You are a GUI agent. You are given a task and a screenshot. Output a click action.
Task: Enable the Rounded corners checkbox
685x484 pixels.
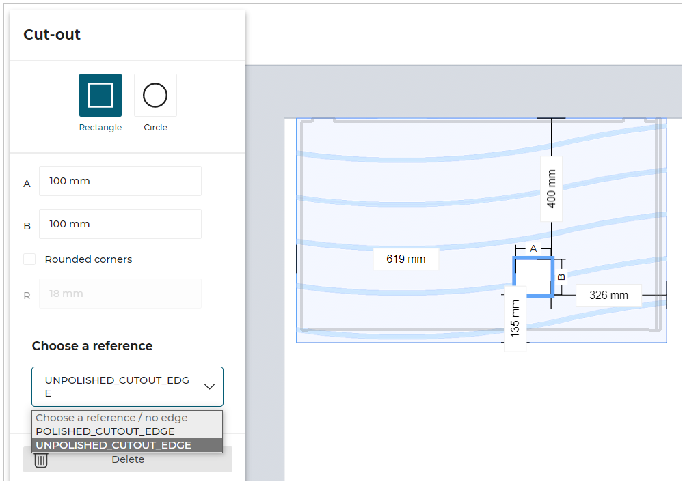[x=29, y=259]
